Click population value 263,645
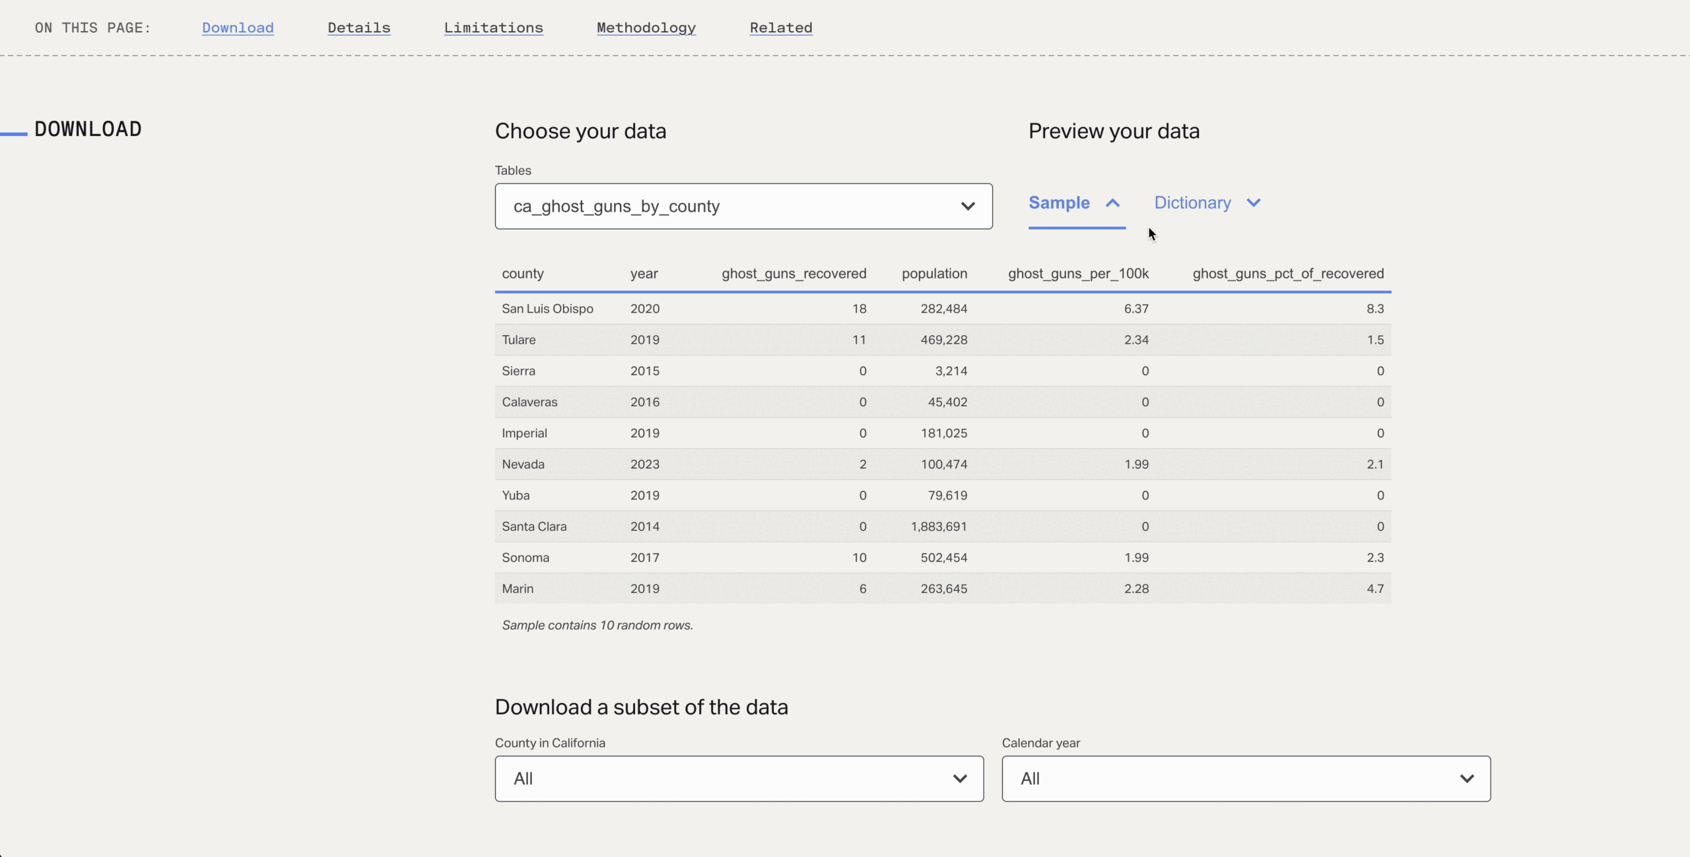 coord(944,588)
